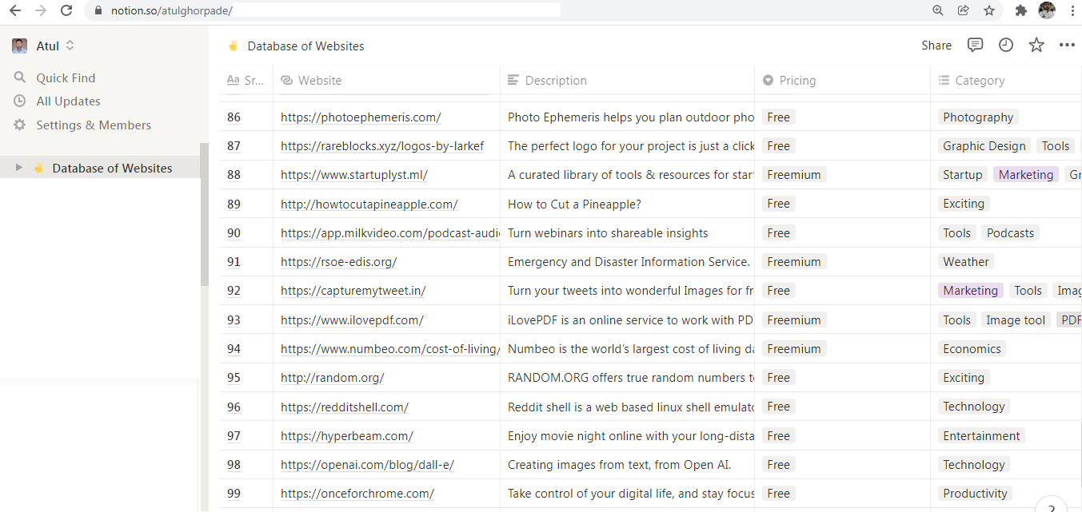Bookmark this tab with the star in address bar
This screenshot has width=1082, height=512.
coord(989,10)
